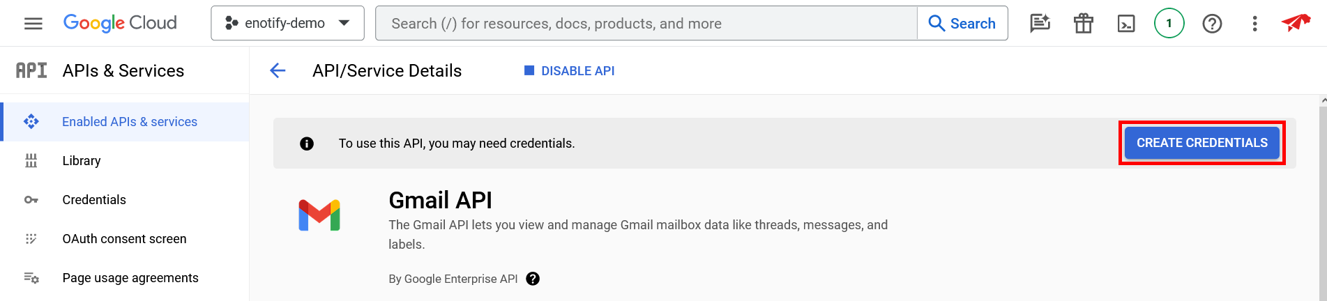Open the three-dot settings menu
The height and width of the screenshot is (301, 1327).
tap(1254, 24)
